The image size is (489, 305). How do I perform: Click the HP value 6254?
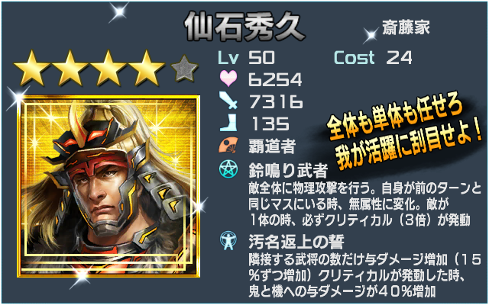coord(275,79)
